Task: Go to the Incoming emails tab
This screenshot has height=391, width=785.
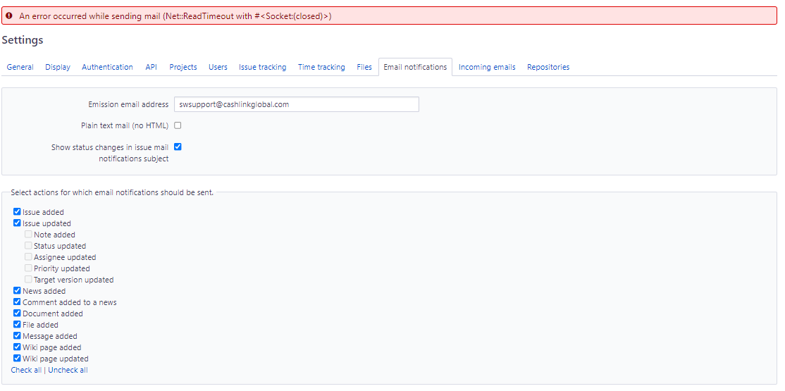Action: click(x=487, y=67)
